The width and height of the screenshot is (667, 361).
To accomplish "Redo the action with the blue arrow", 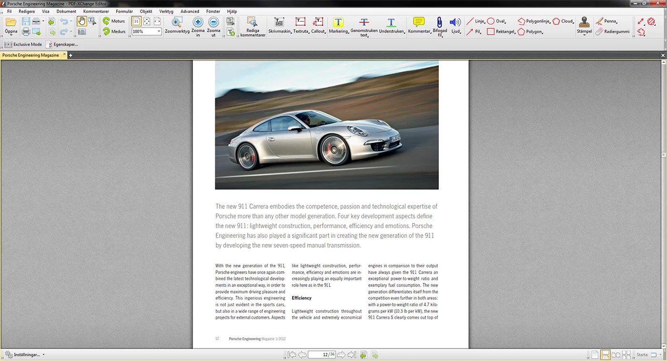I will (63, 32).
